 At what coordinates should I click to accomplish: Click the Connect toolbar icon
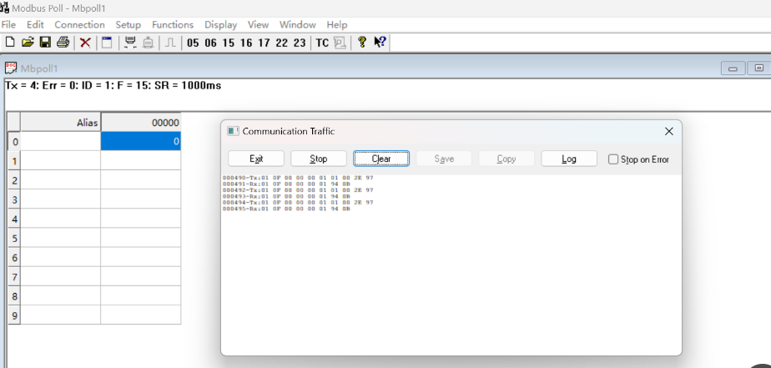[x=130, y=43]
